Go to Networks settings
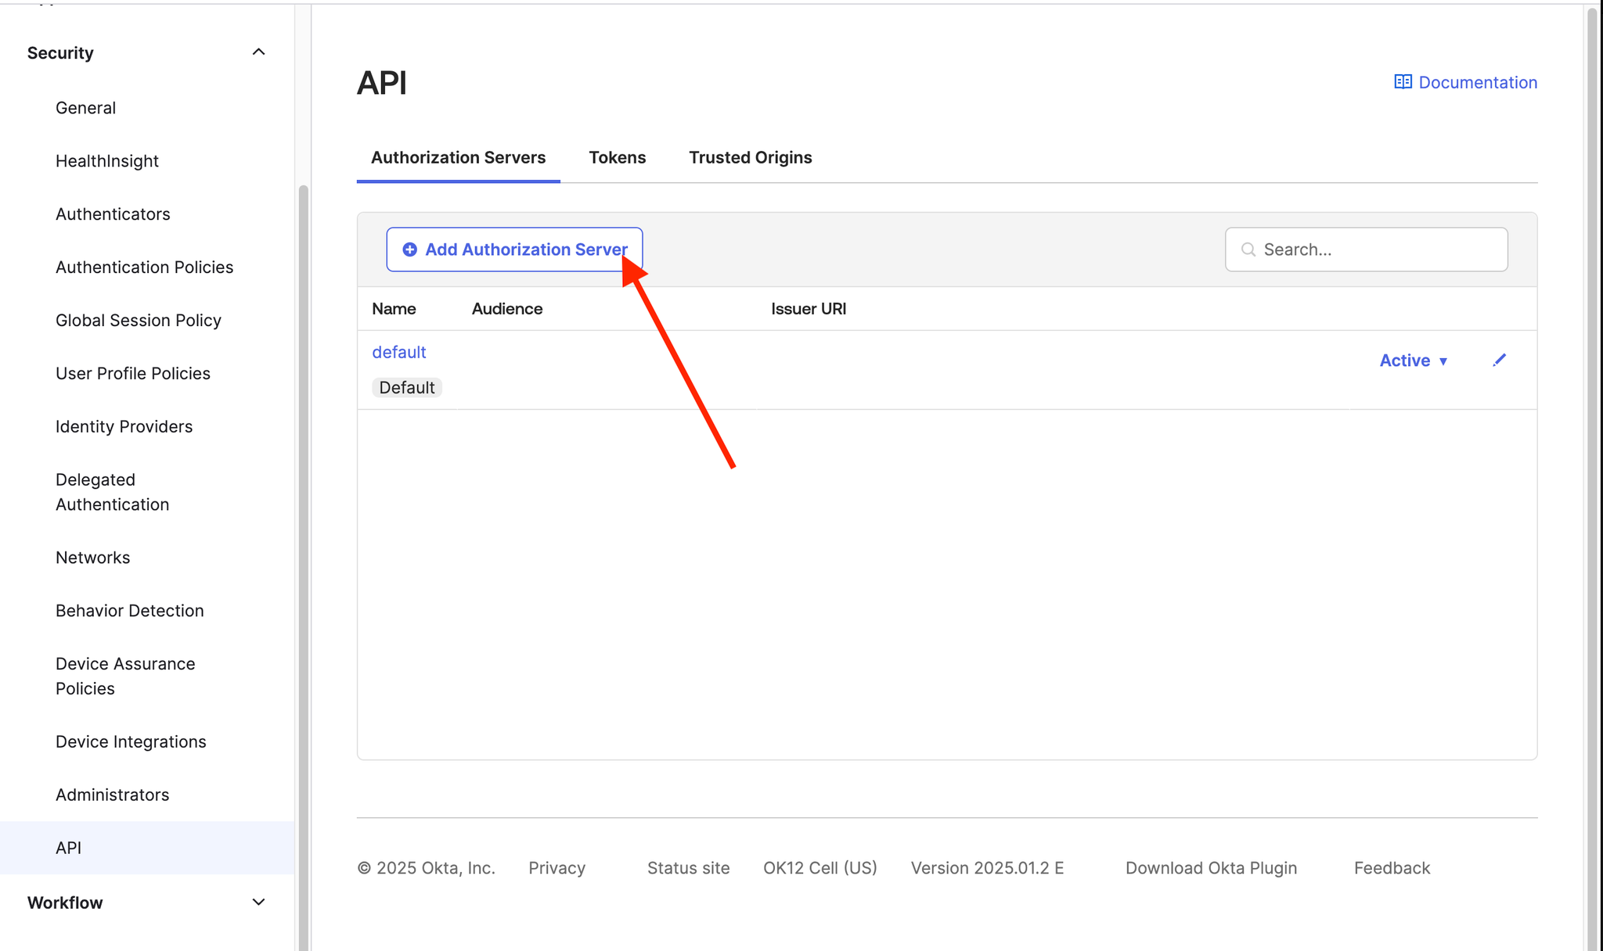The height and width of the screenshot is (951, 1603). pyautogui.click(x=93, y=558)
